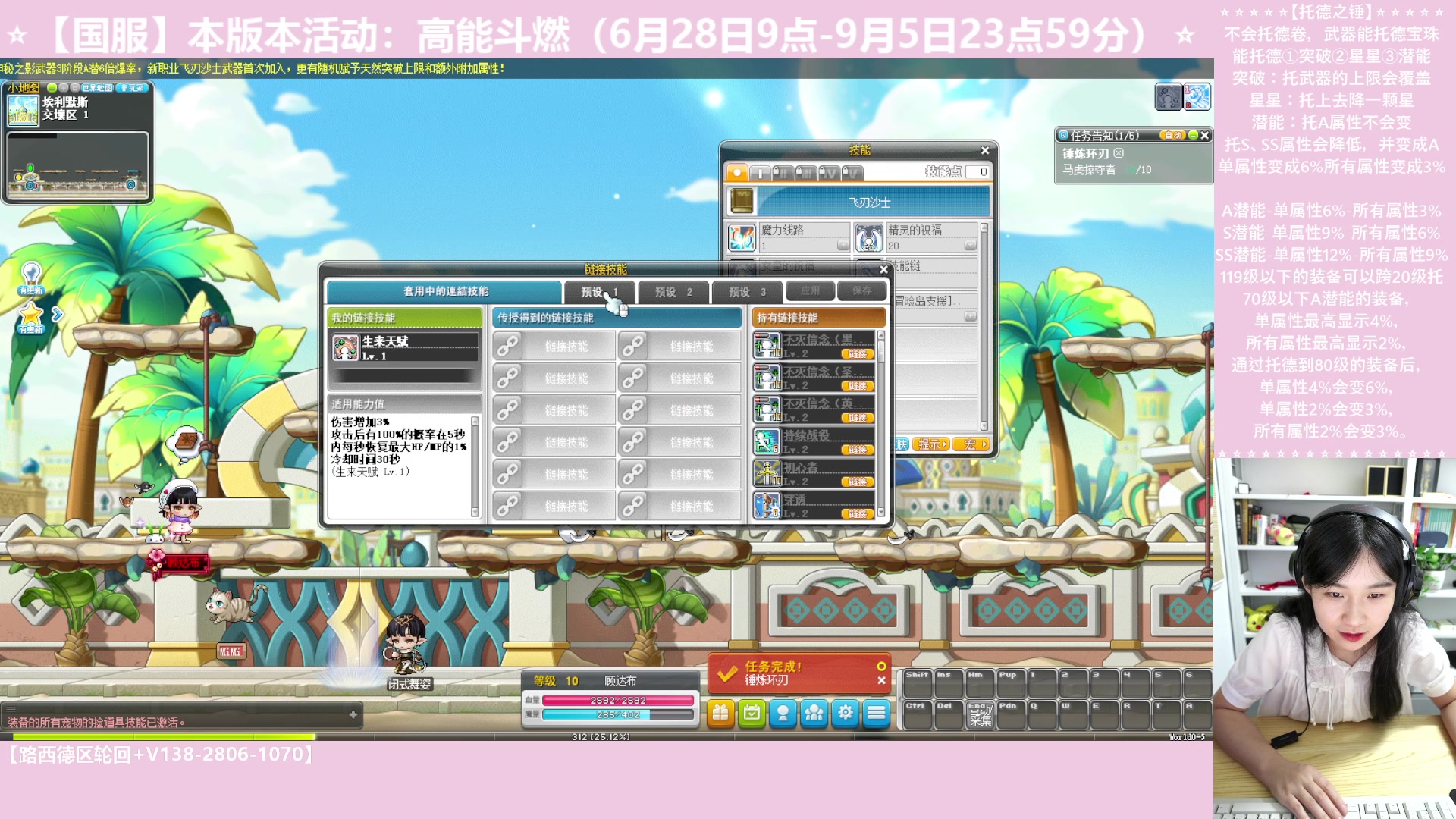Click the 宏 macro button in skill window
The image size is (1456, 819).
971,444
